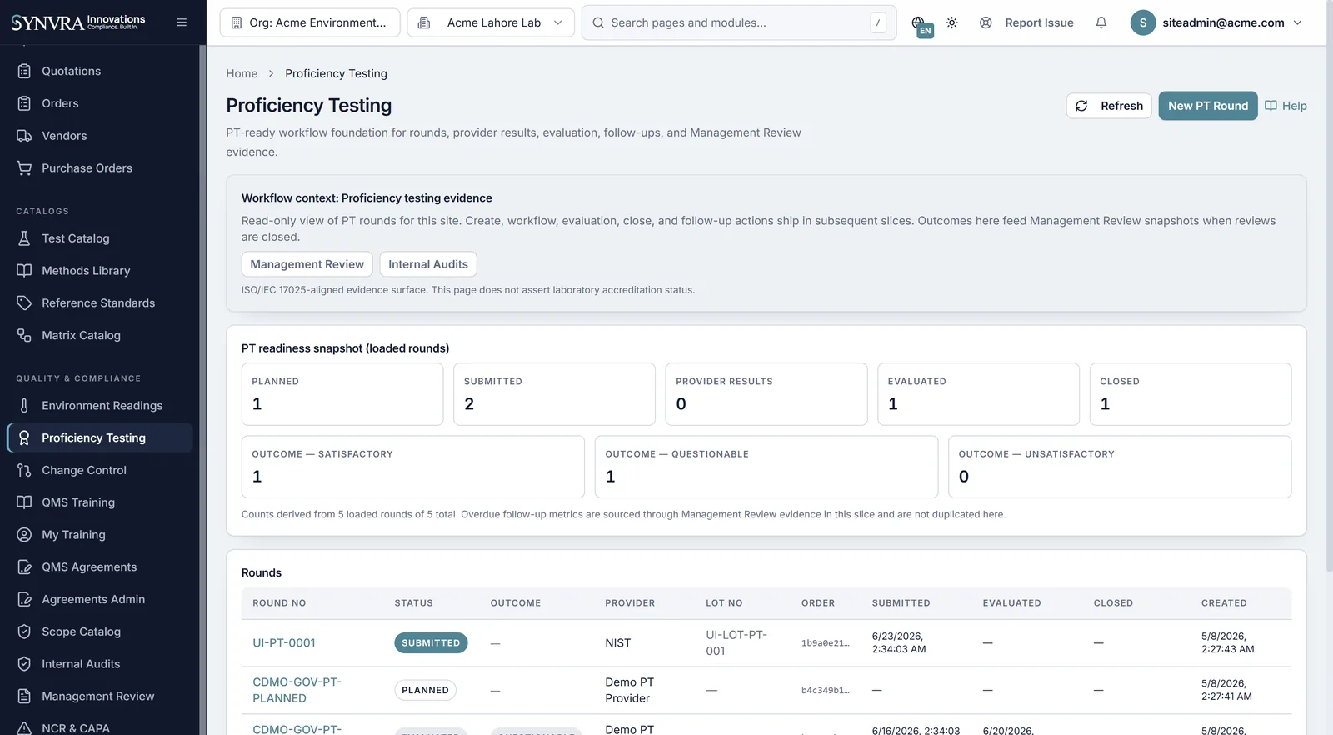Image resolution: width=1333 pixels, height=735 pixels.
Task: Click the Methods Library book icon
Action: 24,271
